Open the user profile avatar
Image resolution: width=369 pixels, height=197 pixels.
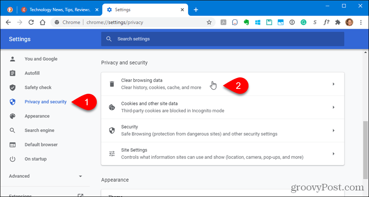pos(349,23)
